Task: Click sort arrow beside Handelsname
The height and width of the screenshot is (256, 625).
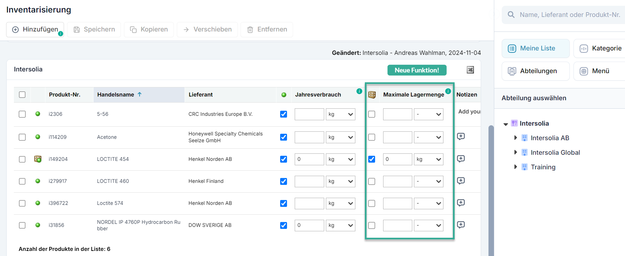Action: (x=140, y=94)
